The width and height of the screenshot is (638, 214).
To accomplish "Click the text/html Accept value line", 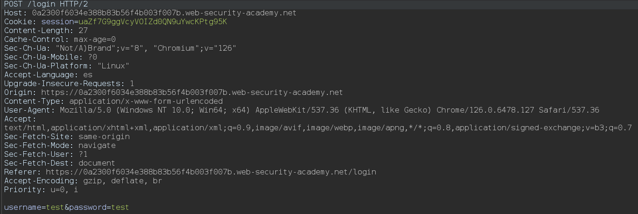I will (x=318, y=128).
